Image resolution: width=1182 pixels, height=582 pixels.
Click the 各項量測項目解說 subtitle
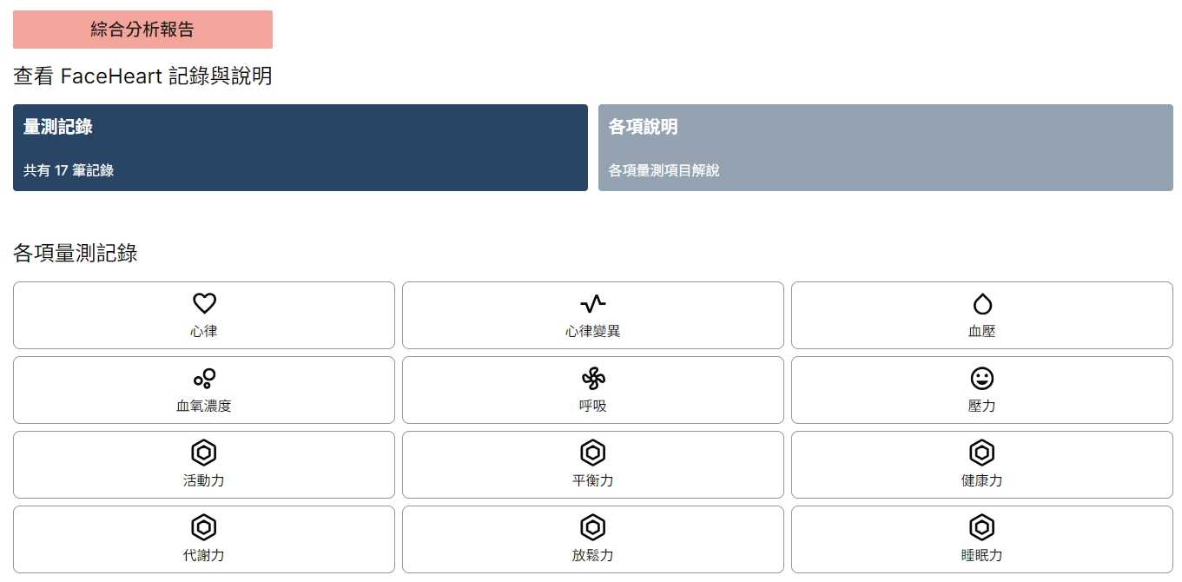pos(664,170)
